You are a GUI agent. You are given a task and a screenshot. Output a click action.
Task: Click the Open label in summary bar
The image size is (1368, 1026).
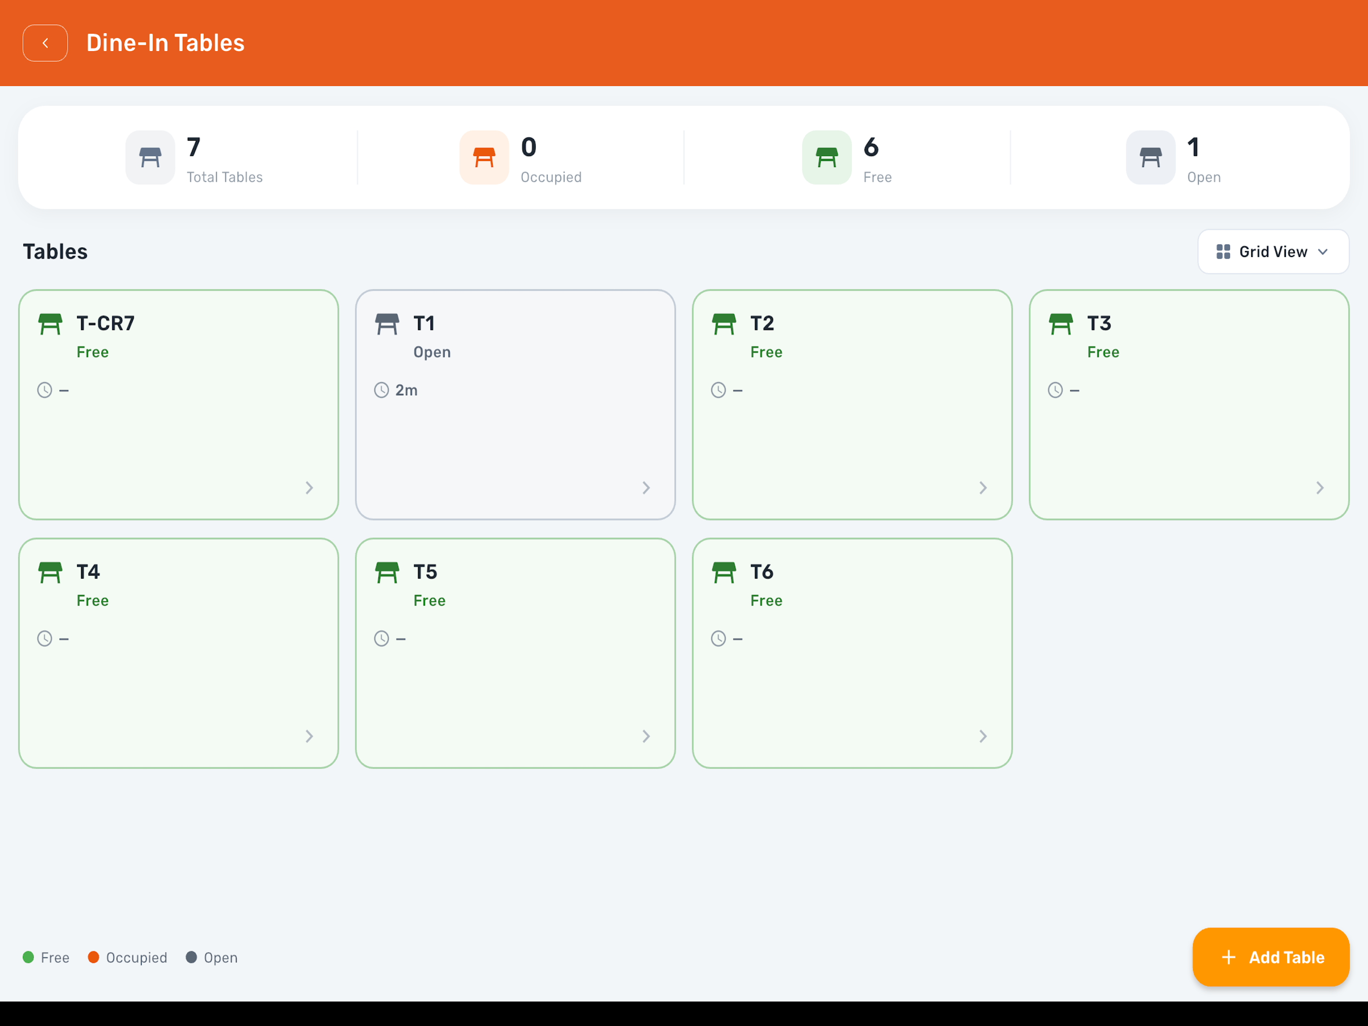click(1205, 177)
